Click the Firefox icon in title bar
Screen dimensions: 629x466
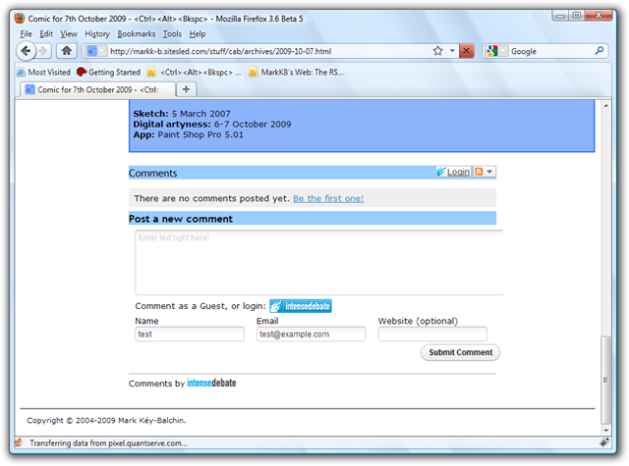click(x=20, y=19)
